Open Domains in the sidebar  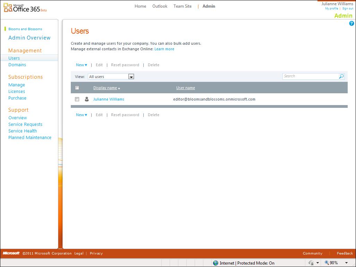pyautogui.click(x=17, y=64)
